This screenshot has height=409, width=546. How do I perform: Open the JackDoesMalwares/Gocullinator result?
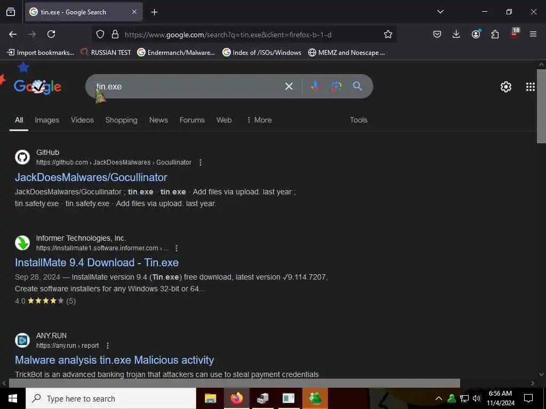coord(91,177)
